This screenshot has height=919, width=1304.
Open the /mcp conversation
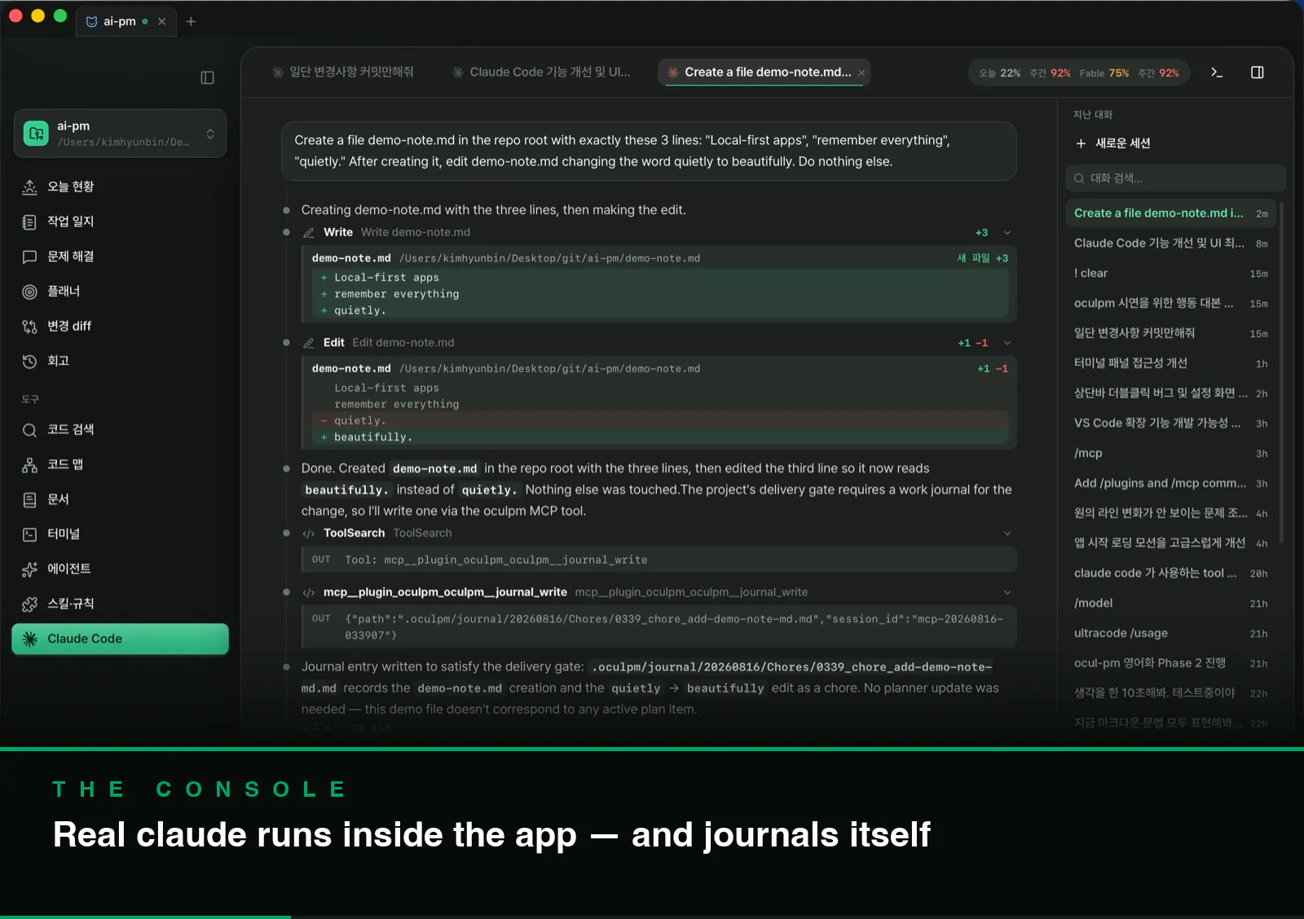[x=1171, y=453]
